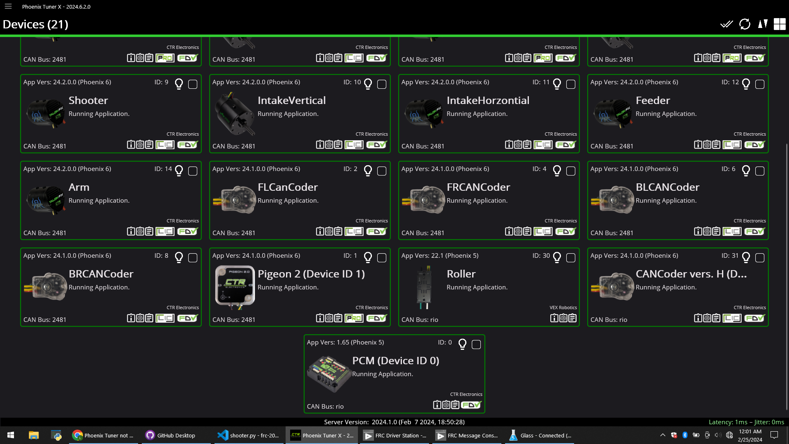The width and height of the screenshot is (789, 444).
Task: Click Shooter LIC license badge
Action: tap(165, 145)
